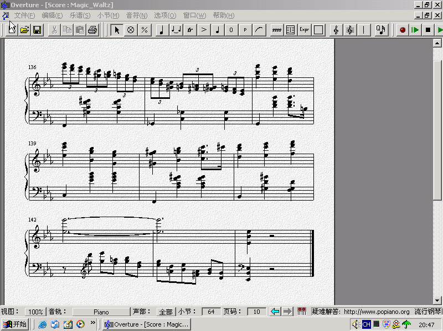The image size is (443, 331).
Task: Click the vertical scrollbar up arrow
Action: pyautogui.click(x=437, y=43)
